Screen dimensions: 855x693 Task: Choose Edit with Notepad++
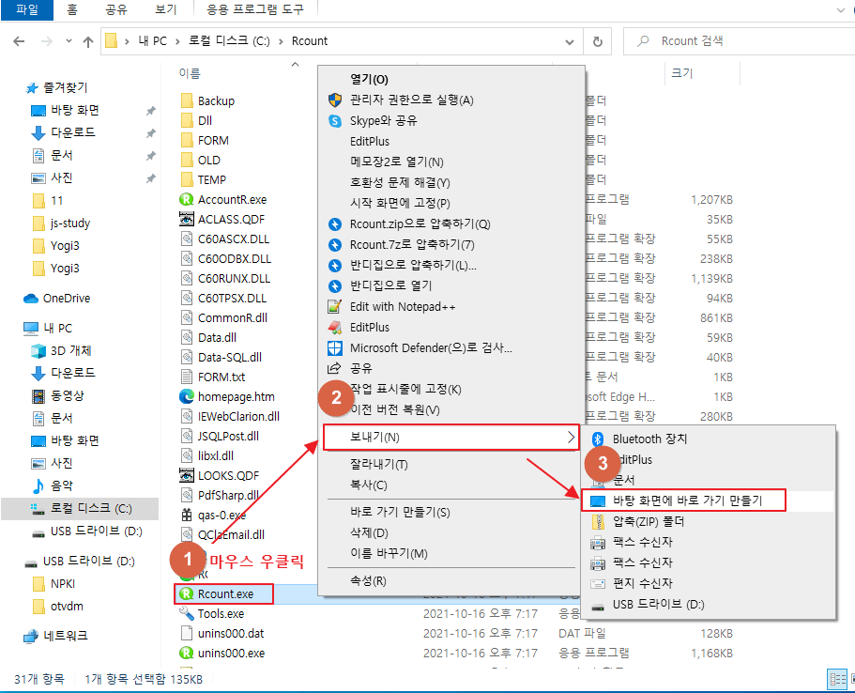[x=403, y=307]
